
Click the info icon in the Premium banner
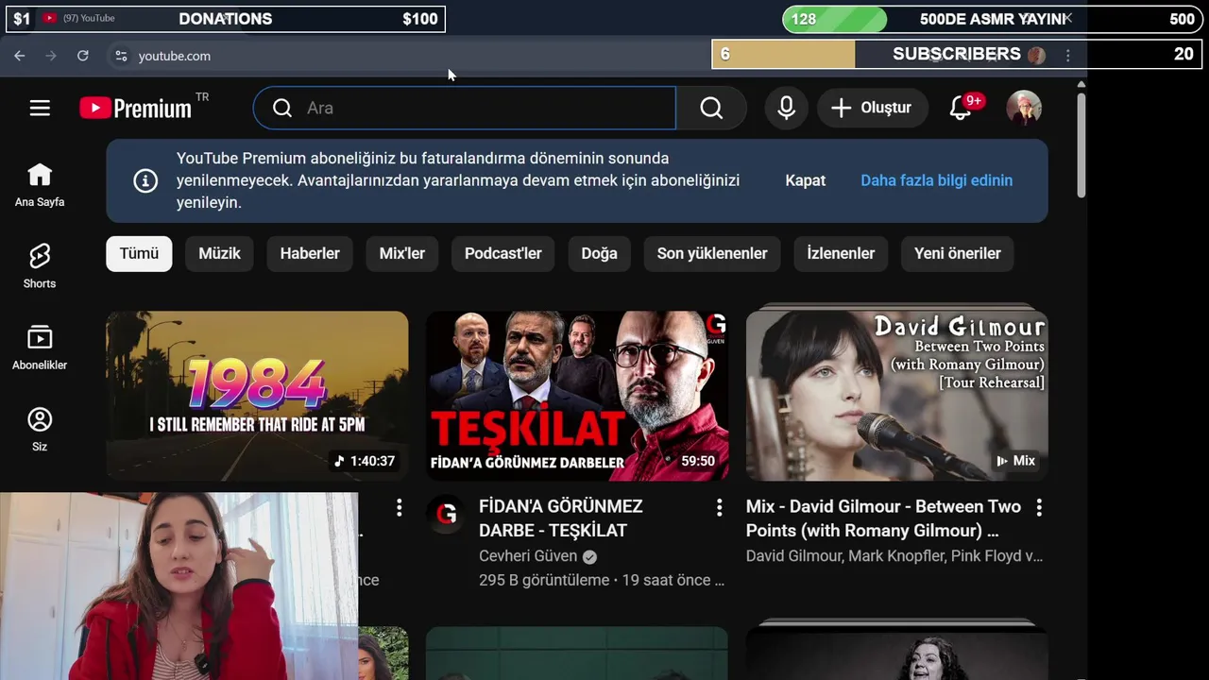point(145,180)
